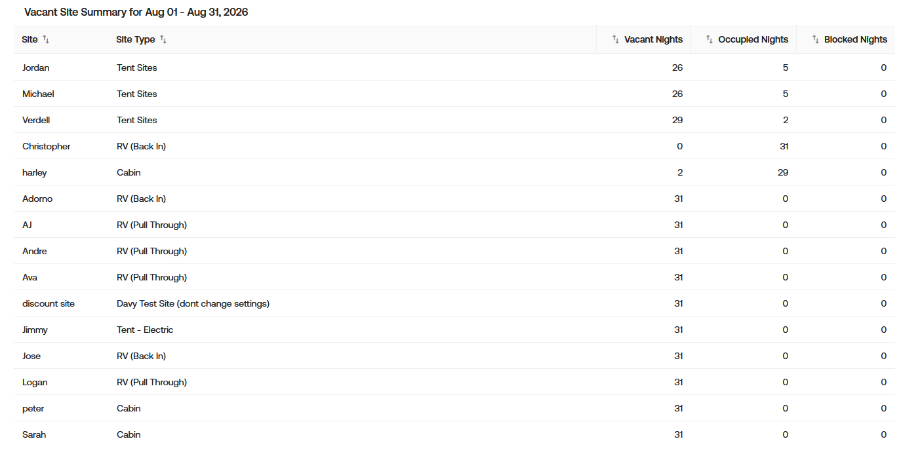Click the Vacant Site Summary title

(x=136, y=12)
